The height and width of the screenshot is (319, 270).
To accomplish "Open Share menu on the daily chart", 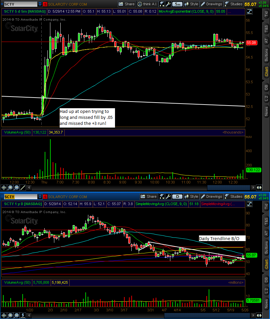I will coord(148,196).
